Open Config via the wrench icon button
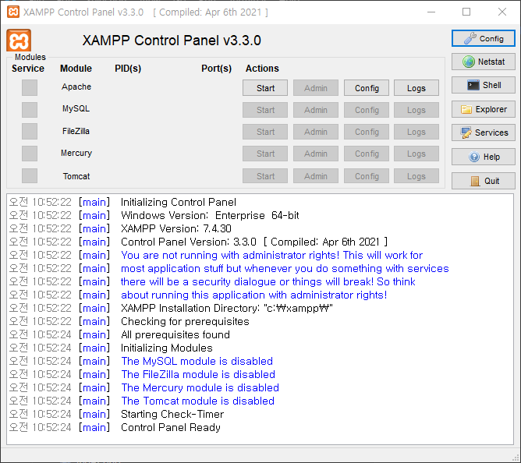Viewport: 521px width, 463px height. [x=483, y=38]
